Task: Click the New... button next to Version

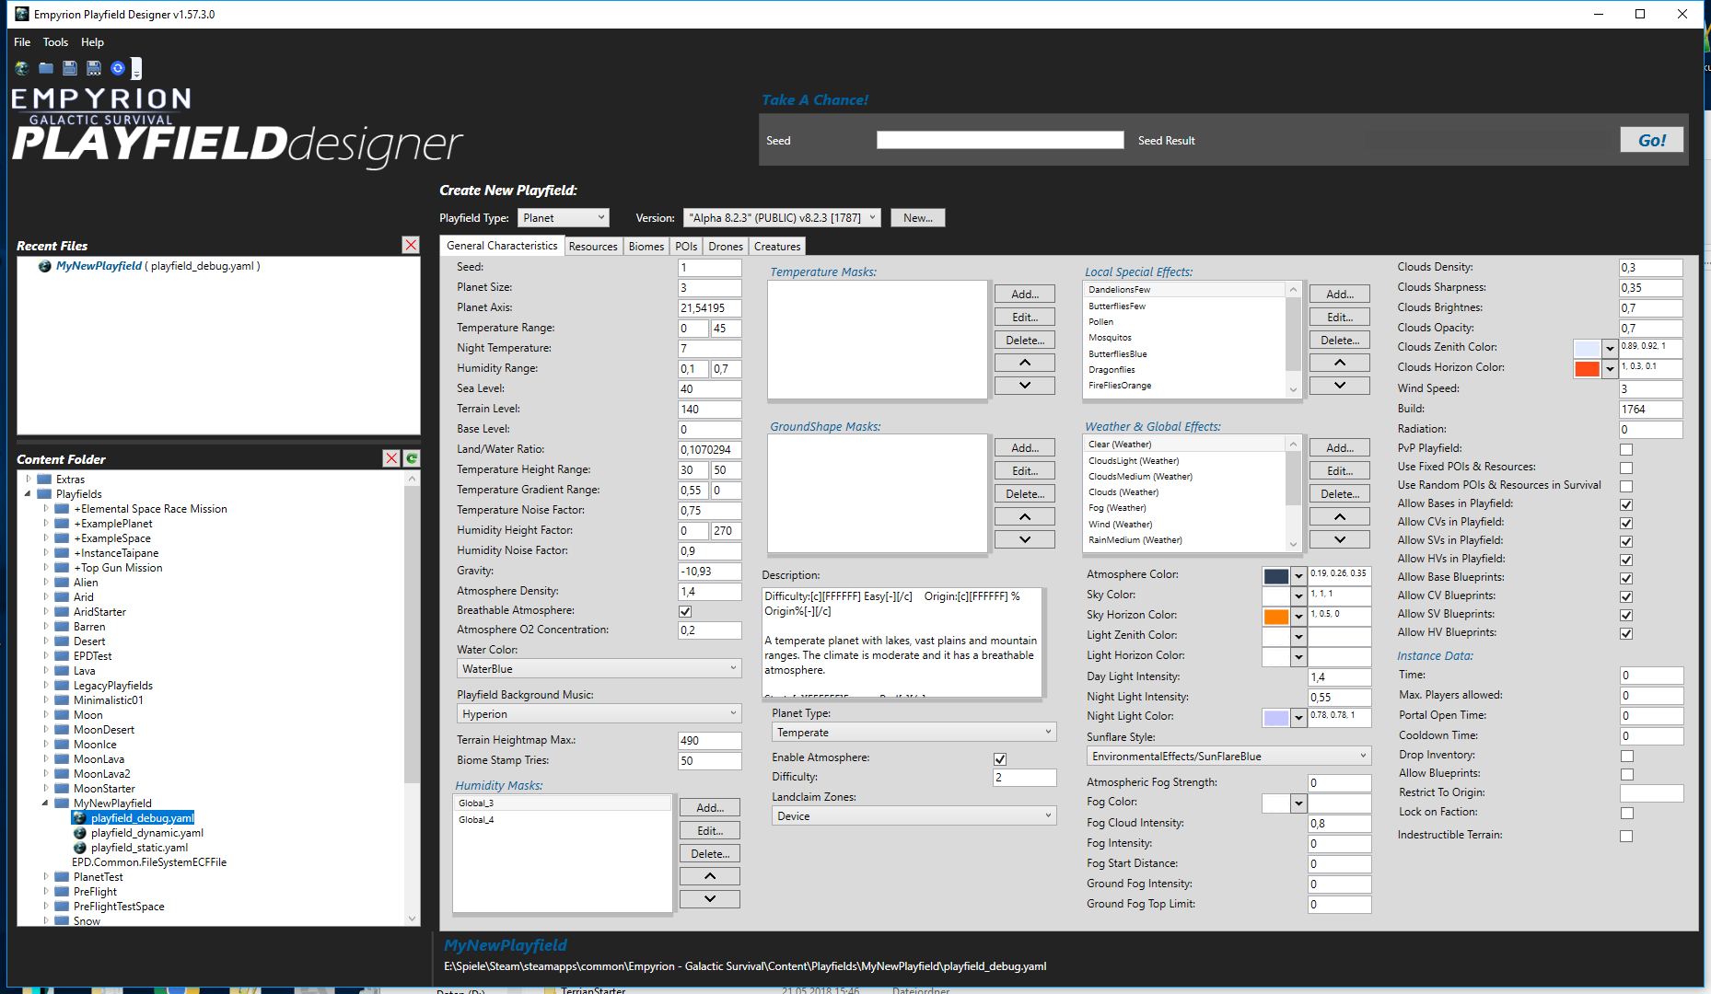Action: click(x=917, y=218)
